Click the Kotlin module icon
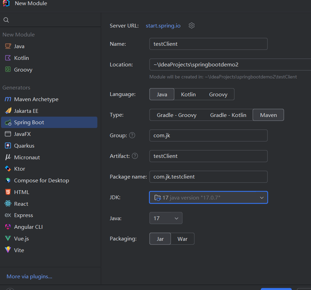This screenshot has height=290, width=311. (x=8, y=58)
